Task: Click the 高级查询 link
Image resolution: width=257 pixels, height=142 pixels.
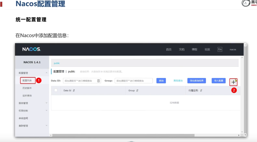Action: (x=178, y=81)
